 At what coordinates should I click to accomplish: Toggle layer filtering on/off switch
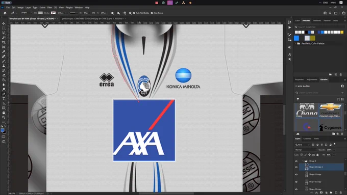(334, 144)
